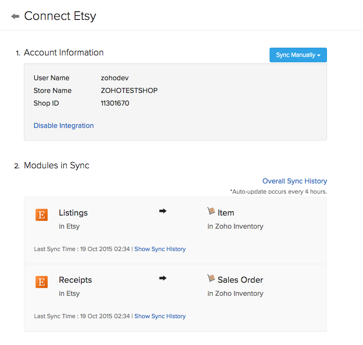Click the Disable Integration link
Viewport: 363px width, 345px height.
64,126
